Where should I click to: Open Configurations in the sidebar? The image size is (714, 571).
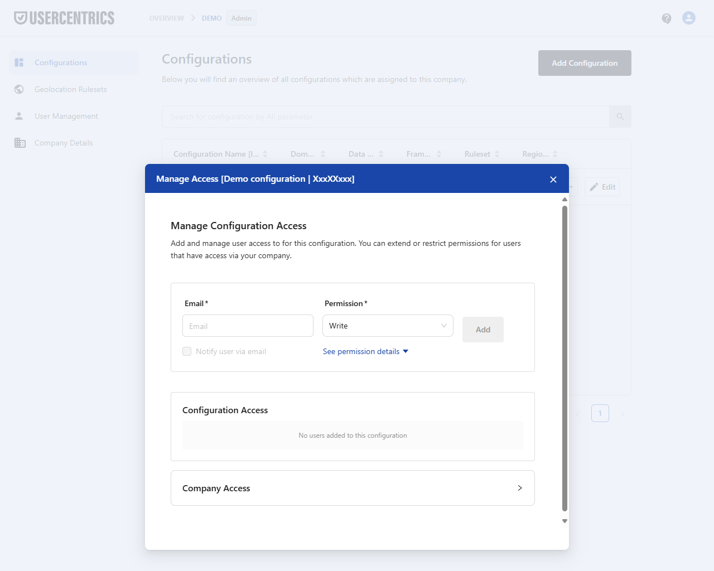tap(74, 62)
